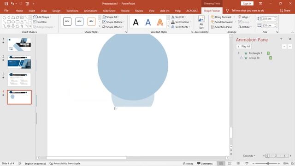295x166 pixels.
Task: Start Slide Show from status bar icon
Action: click(247, 163)
